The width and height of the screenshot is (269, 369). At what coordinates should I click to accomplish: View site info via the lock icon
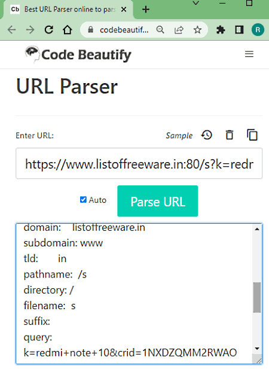[x=90, y=30]
